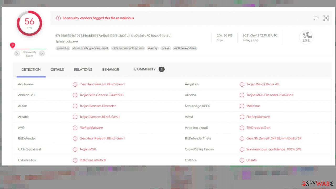Click the EXE file type icon
The width and height of the screenshot is (336, 189).
(306, 37)
